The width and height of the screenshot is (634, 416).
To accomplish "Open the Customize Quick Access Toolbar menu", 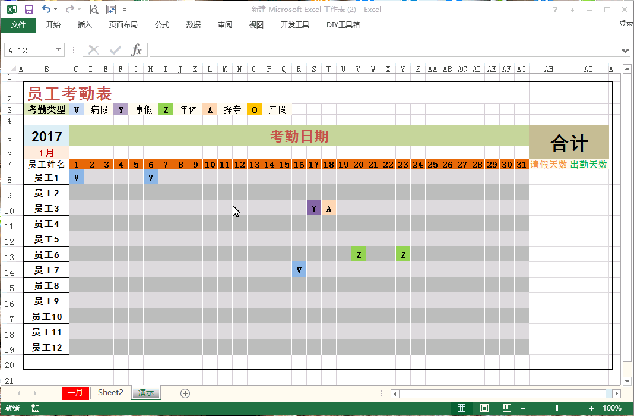I will (x=125, y=10).
